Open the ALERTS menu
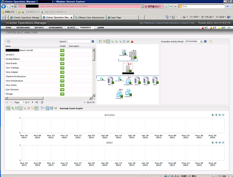 coord(71,28)
